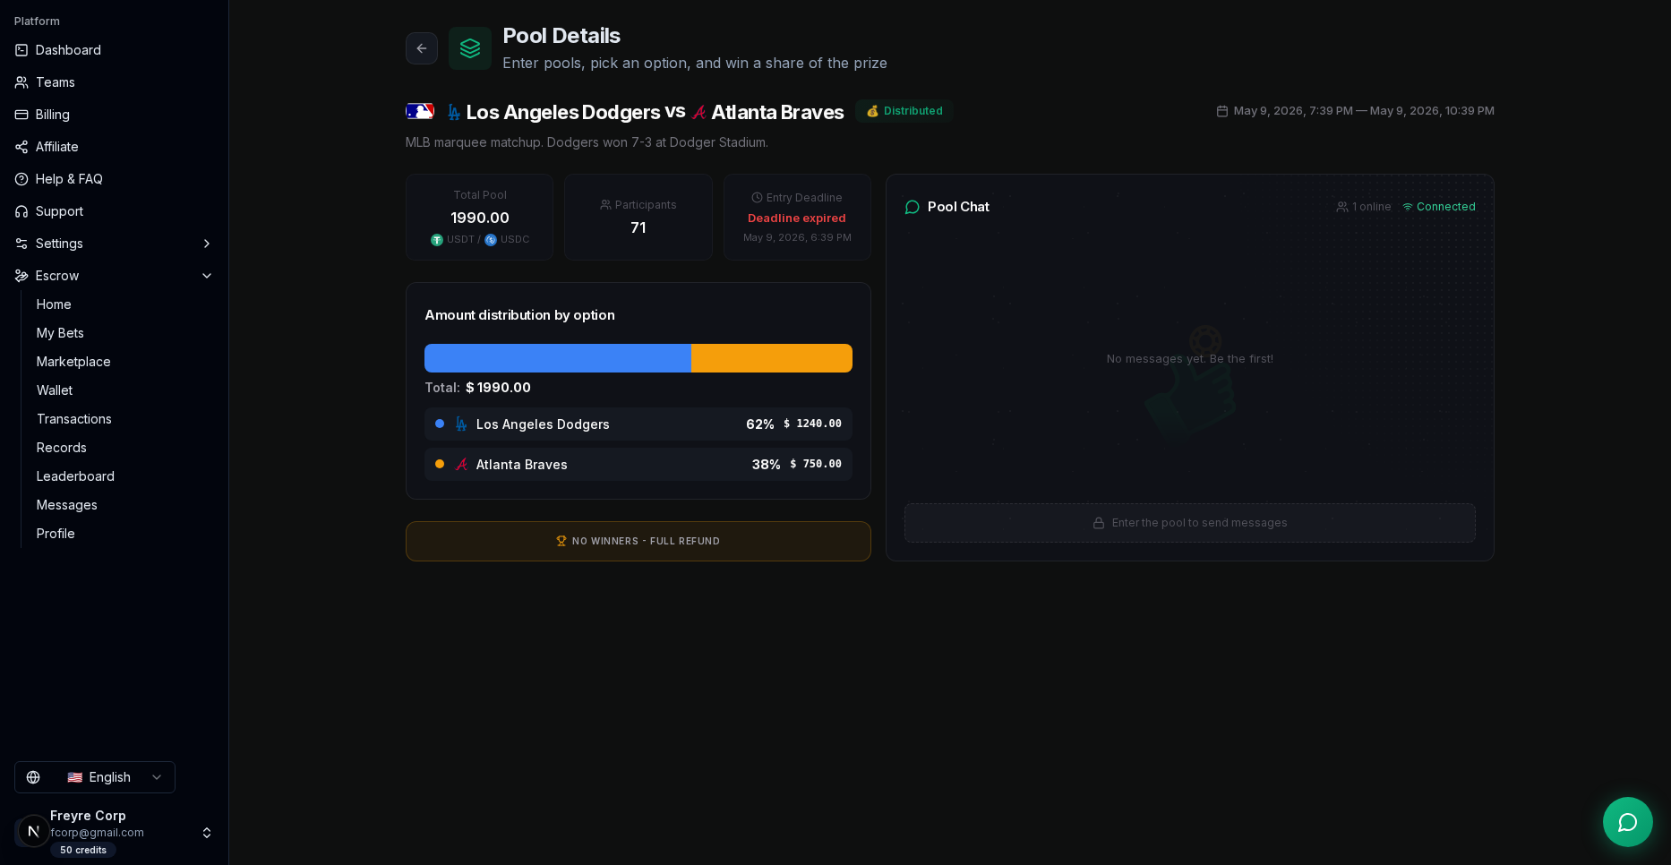This screenshot has width=1671, height=865.
Task: Click the Escrow handshake icon
Action: click(x=21, y=276)
